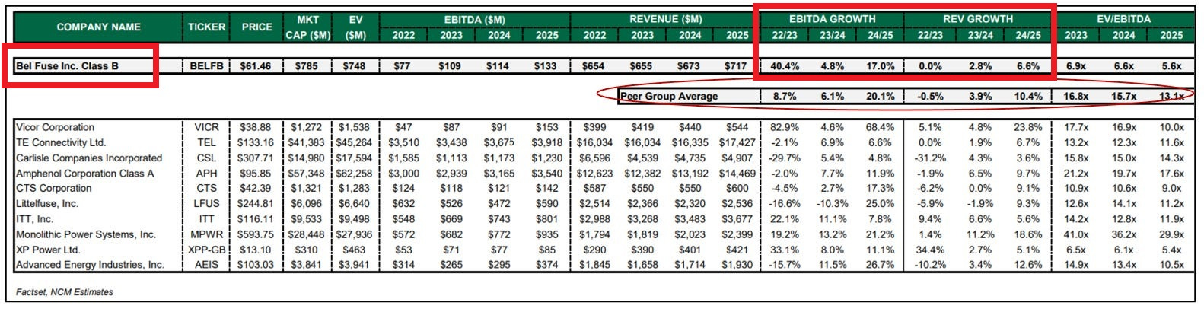This screenshot has width=1204, height=312.
Task: Select the Bel Fuse Inc. Class B cell
Action: pyautogui.click(x=68, y=66)
